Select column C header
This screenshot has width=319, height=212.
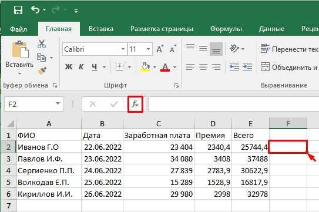point(159,123)
